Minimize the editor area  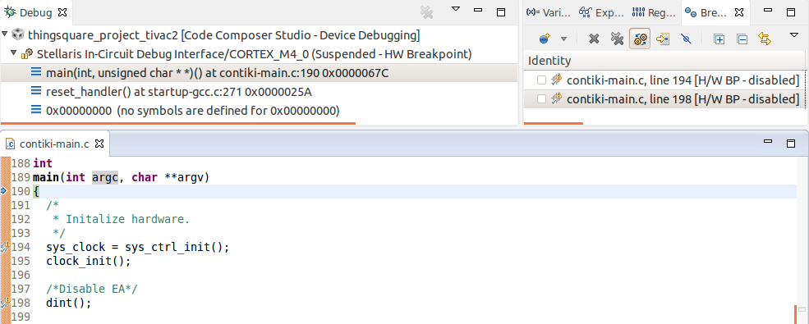(768, 141)
